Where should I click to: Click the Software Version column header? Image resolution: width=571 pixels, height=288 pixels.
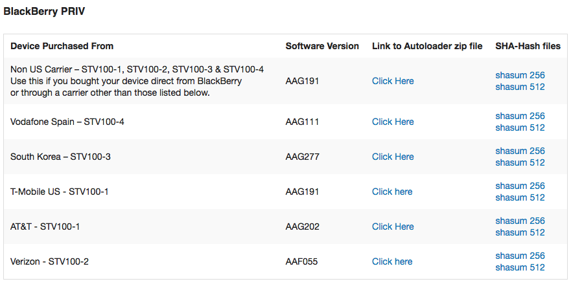click(322, 46)
